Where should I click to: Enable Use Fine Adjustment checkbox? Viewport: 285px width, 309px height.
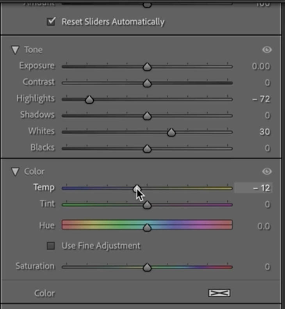click(x=51, y=246)
